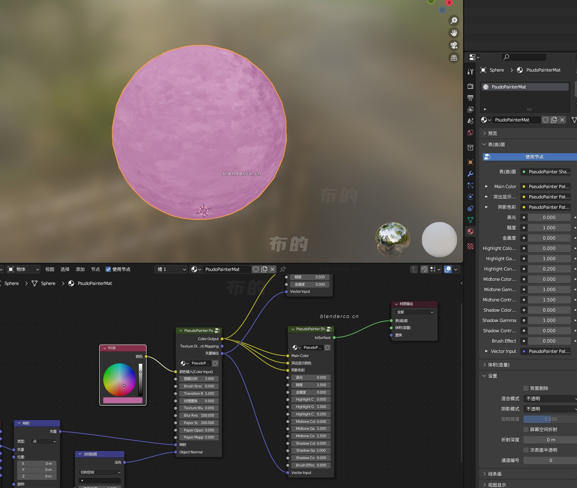
Task: Click the Surface shader PseudoPainter Sha... link button
Action: pos(546,172)
